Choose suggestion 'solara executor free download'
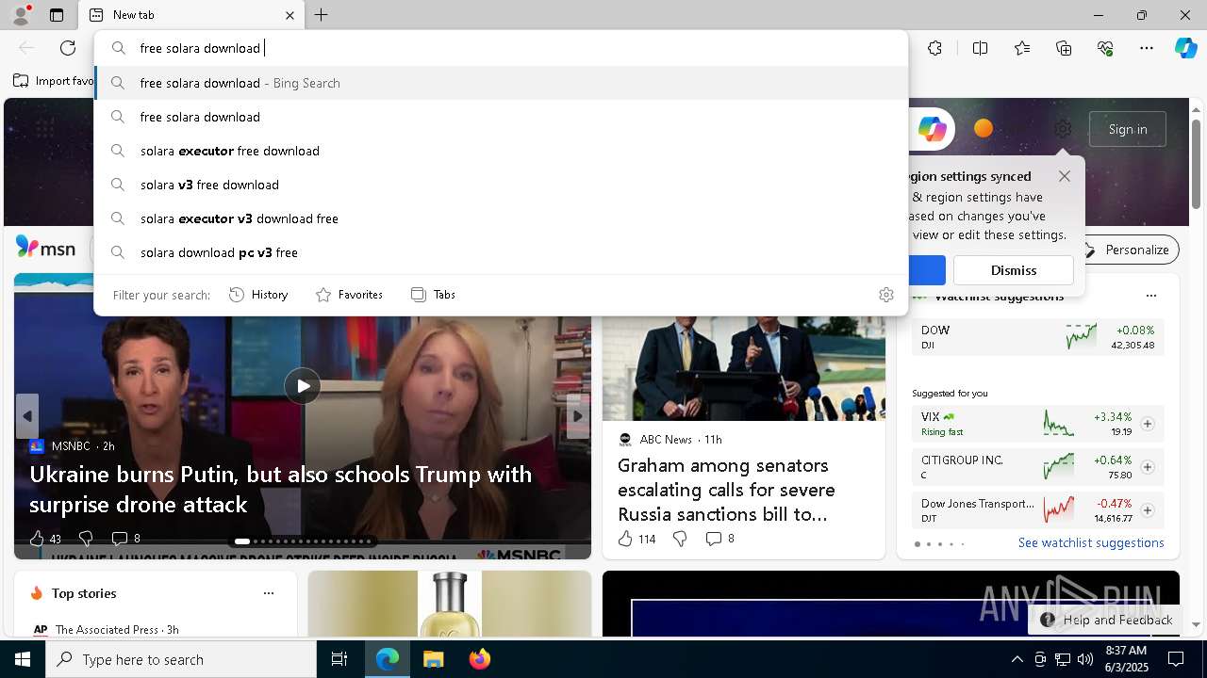1207x678 pixels. (501, 151)
